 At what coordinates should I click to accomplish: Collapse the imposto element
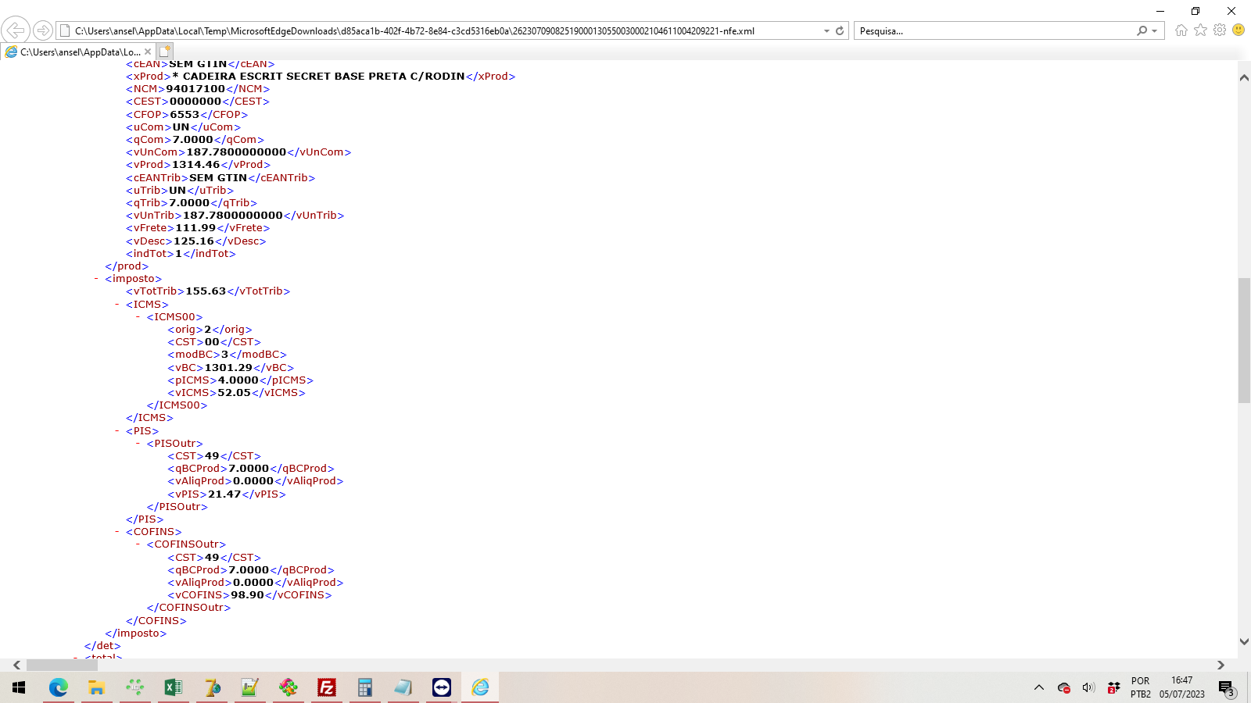(x=97, y=279)
